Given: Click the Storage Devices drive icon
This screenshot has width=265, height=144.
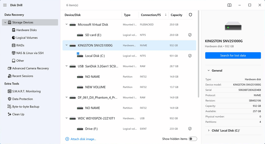Looking at the screenshot, I should [10, 22].
